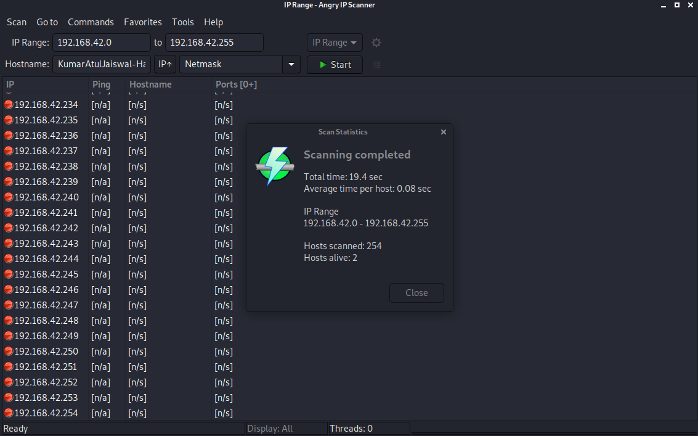The image size is (698, 436).
Task: Expand the Netmask dropdown
Action: tap(291, 64)
